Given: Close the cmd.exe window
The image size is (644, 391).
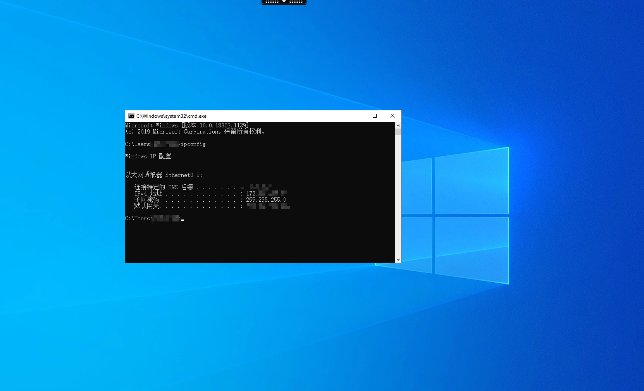Looking at the screenshot, I should point(393,116).
